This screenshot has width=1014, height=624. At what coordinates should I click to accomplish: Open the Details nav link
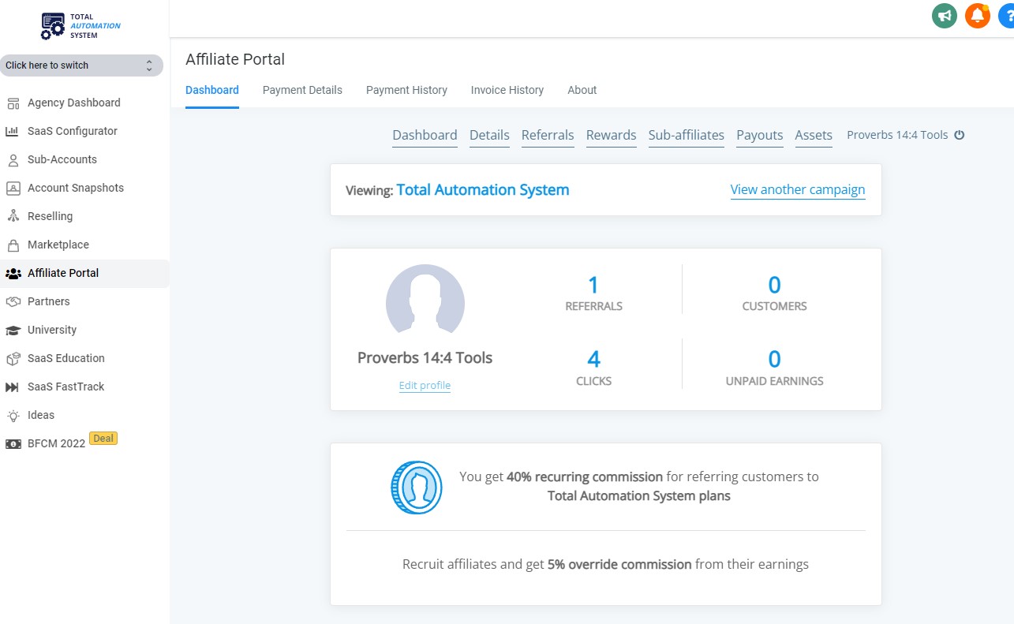(489, 135)
